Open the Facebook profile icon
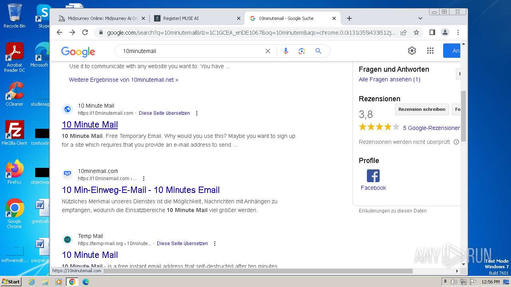This screenshot has width=511, height=287. click(373, 176)
